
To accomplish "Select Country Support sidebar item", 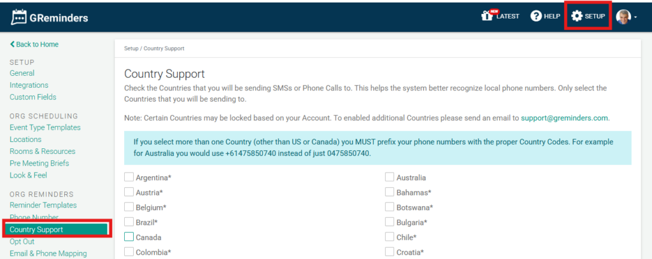I will point(36,229).
